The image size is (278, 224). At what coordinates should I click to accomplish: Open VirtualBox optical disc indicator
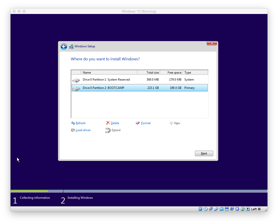(x=206, y=209)
